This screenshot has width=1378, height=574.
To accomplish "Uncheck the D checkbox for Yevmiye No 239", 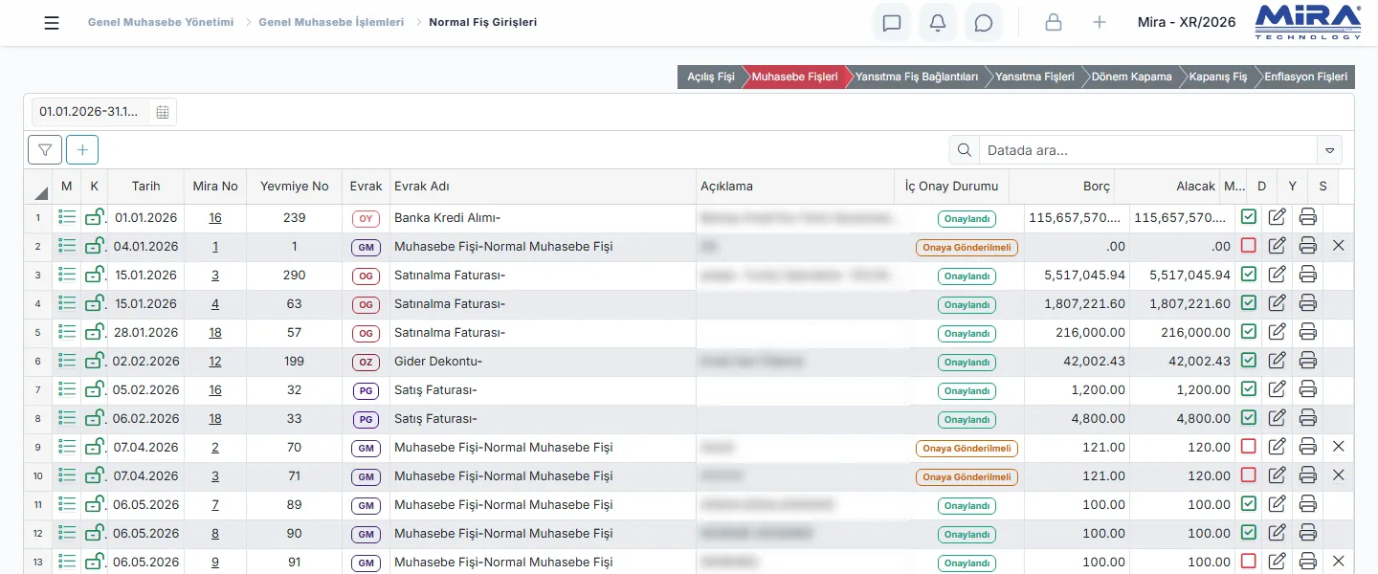I will (1248, 217).
